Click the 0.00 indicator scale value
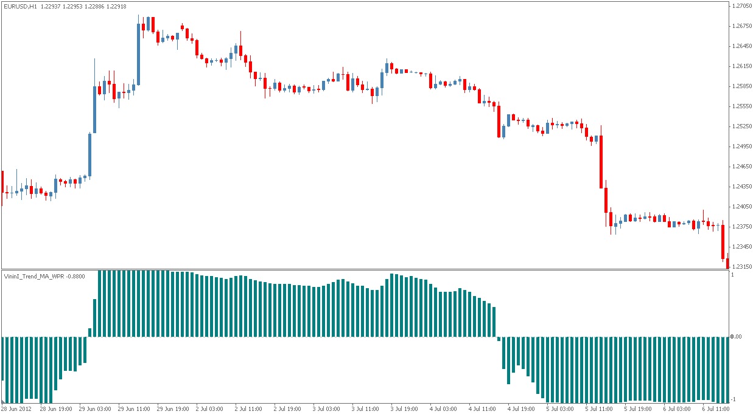753x414 pixels. 737,337
